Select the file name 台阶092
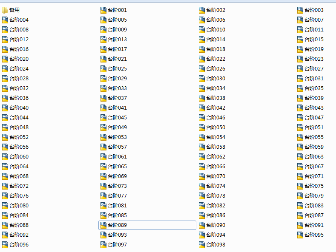Viewport: 336px width, 252px height. [19, 235]
